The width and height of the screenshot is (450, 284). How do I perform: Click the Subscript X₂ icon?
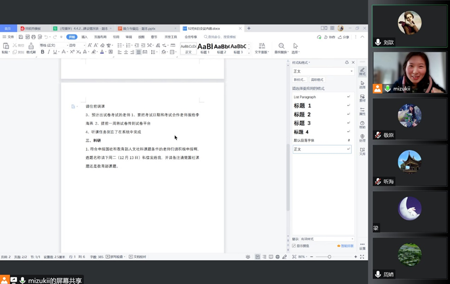(79, 52)
